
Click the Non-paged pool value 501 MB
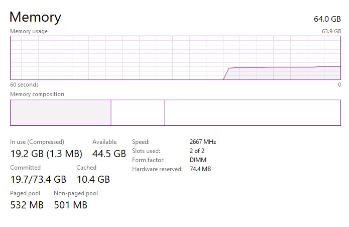[x=70, y=205]
